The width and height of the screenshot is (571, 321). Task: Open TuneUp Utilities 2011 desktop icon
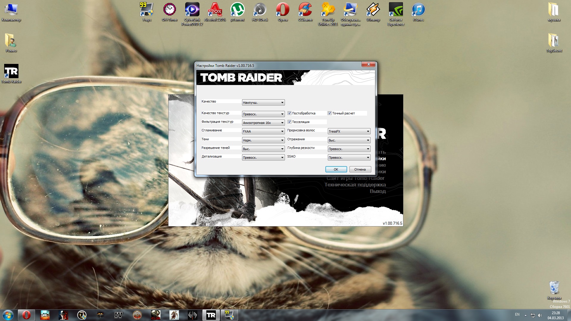coord(328,14)
